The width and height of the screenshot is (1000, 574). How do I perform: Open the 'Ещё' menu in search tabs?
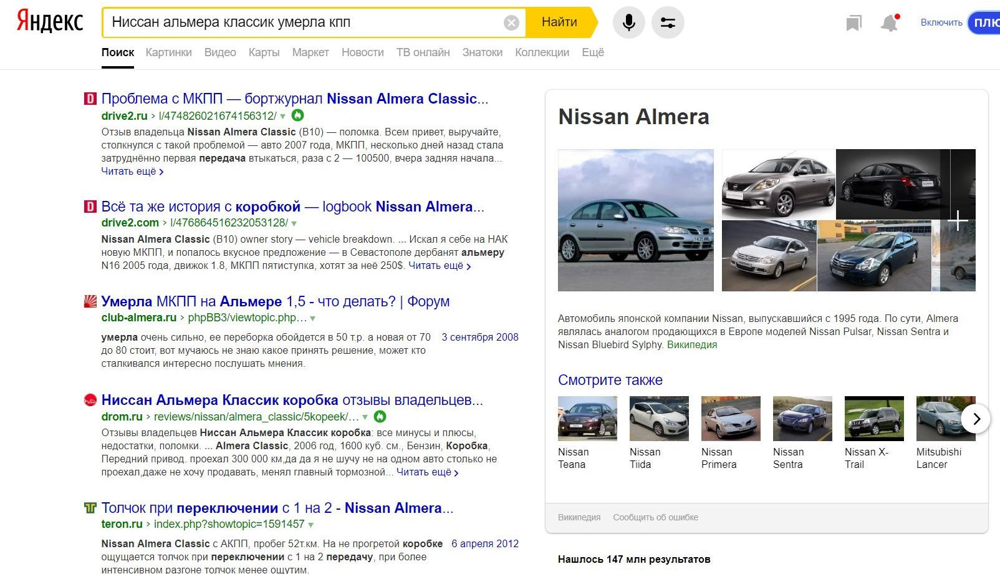click(593, 52)
